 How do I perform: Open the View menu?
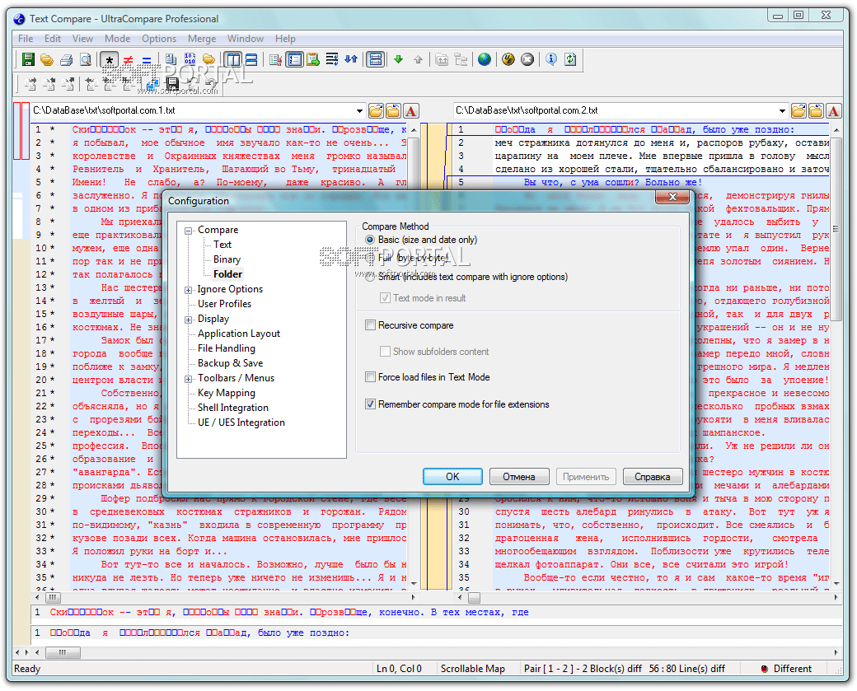(82, 39)
